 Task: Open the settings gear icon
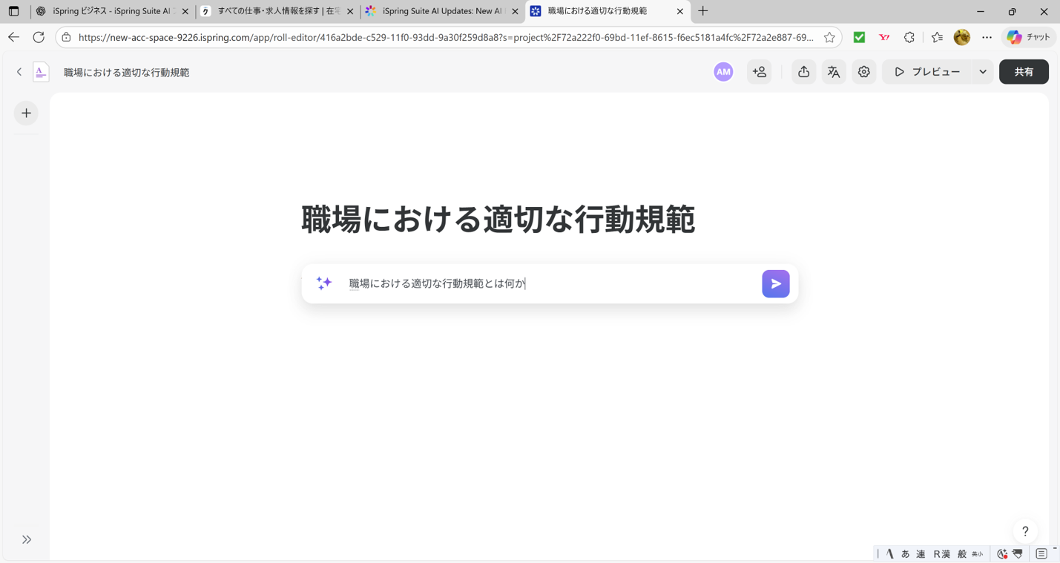coord(863,71)
